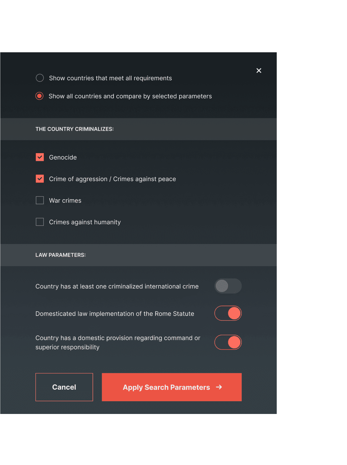This screenshot has height=465, width=347.
Task: Enable the Crimes against humanity checkbox
Action: tap(40, 222)
